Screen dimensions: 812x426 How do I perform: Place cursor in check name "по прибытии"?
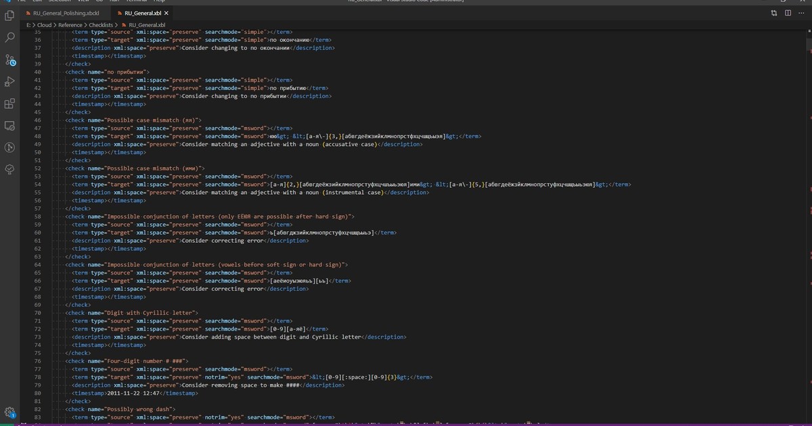(125, 72)
